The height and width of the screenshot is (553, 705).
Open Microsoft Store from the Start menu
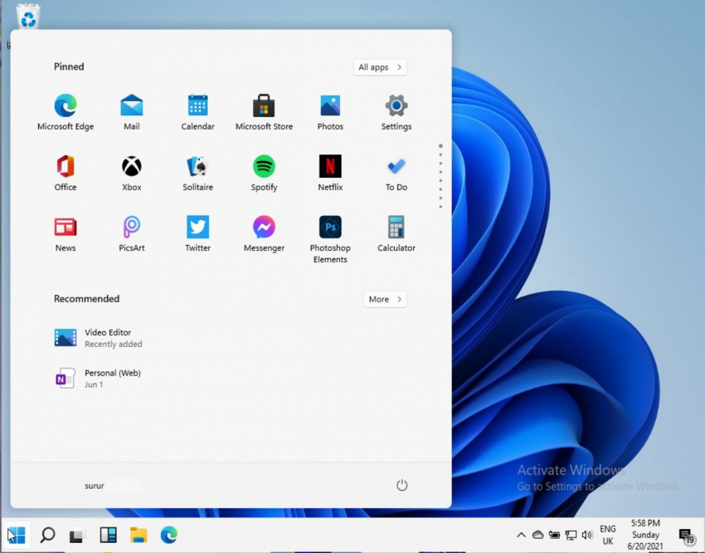264,105
